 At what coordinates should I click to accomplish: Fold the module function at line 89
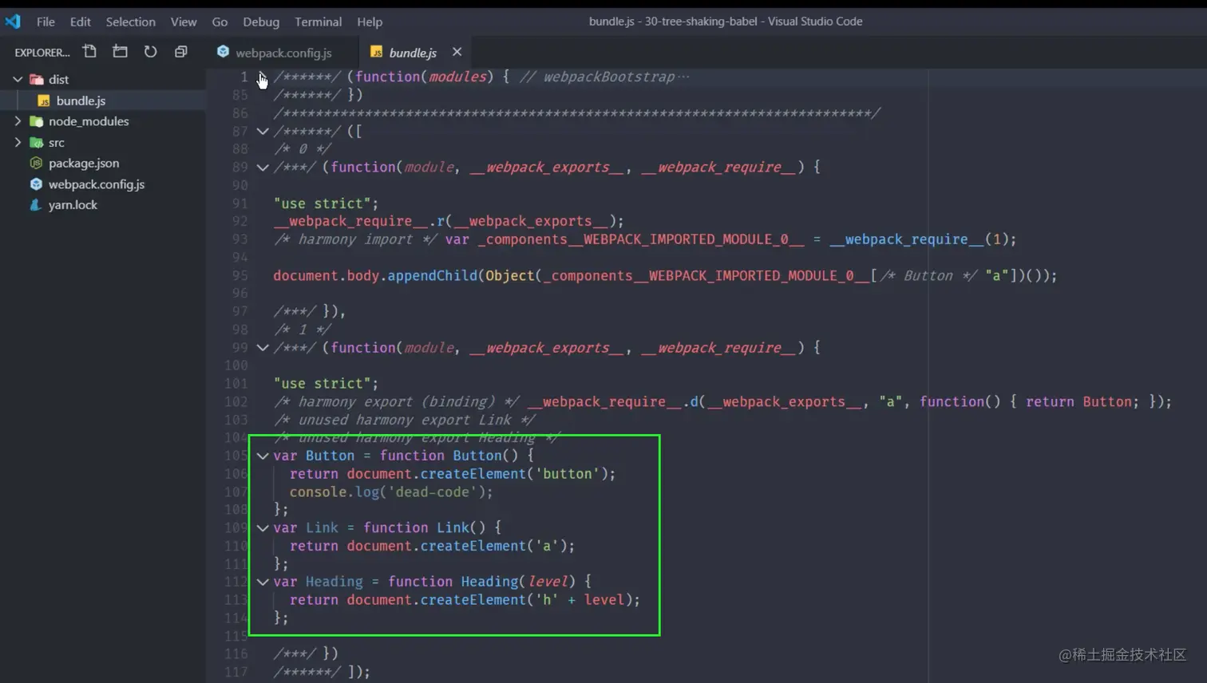coord(263,168)
